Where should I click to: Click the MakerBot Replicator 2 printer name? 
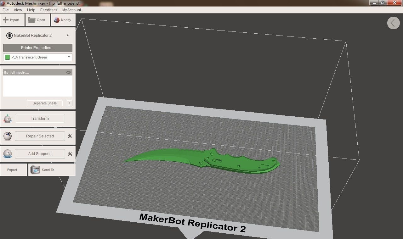coord(33,36)
